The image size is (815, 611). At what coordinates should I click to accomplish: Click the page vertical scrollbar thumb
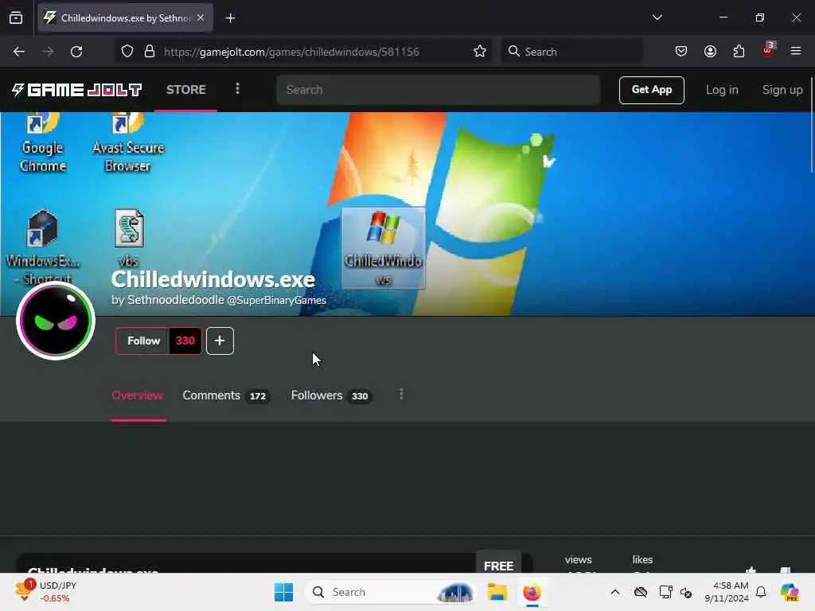click(811, 125)
